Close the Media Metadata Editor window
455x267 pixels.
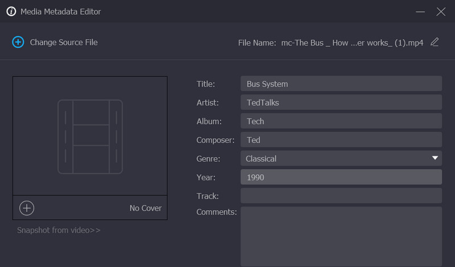click(x=441, y=11)
